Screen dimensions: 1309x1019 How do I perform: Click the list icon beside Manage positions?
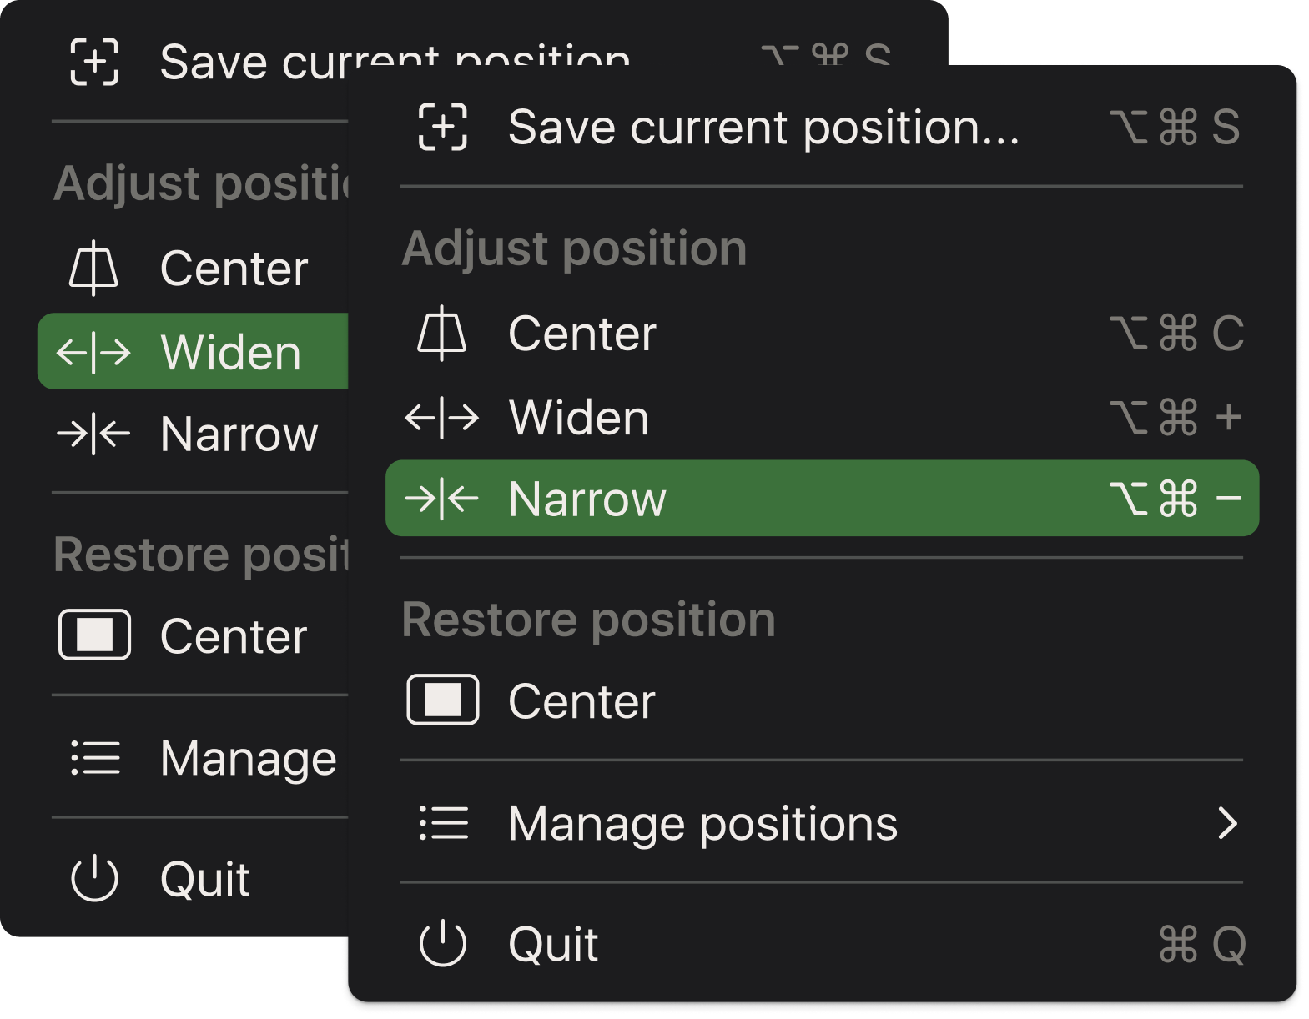coord(443,823)
